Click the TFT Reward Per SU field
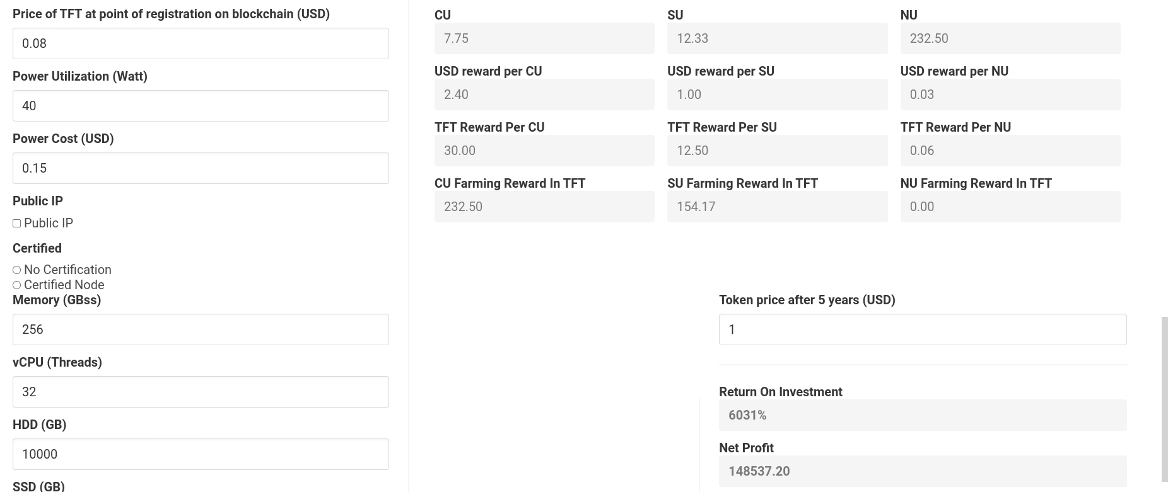Viewport: 1168px width, 492px height. coord(777,150)
